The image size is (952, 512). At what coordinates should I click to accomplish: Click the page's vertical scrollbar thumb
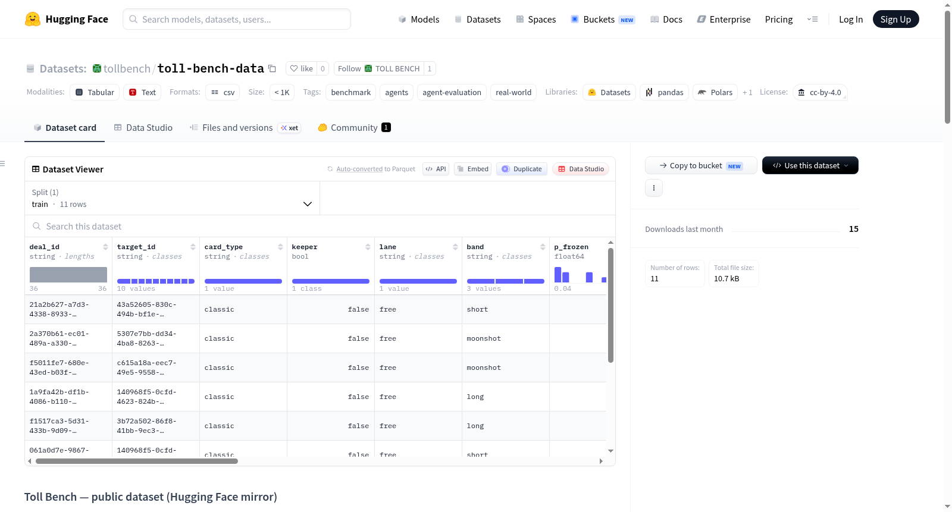click(x=947, y=67)
